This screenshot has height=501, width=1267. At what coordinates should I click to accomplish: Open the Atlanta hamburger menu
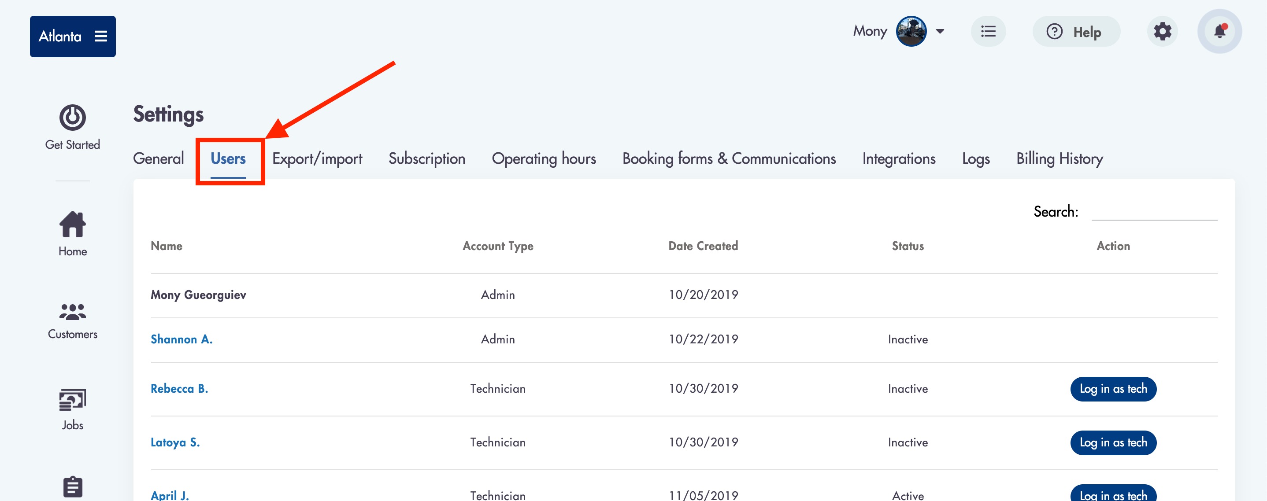101,37
